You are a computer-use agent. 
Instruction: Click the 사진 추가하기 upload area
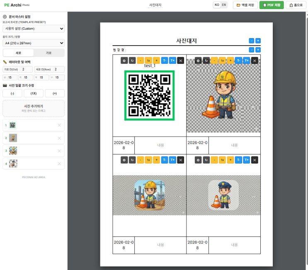point(34,108)
